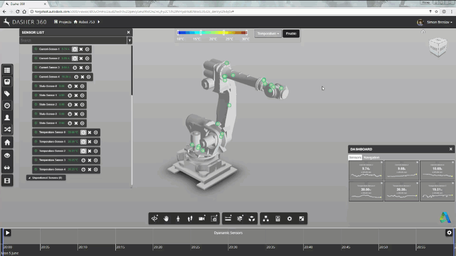Open the Measure ruler tool
456x256 pixels.
click(228, 219)
